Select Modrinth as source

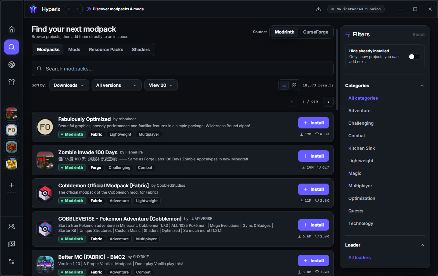[x=284, y=32]
